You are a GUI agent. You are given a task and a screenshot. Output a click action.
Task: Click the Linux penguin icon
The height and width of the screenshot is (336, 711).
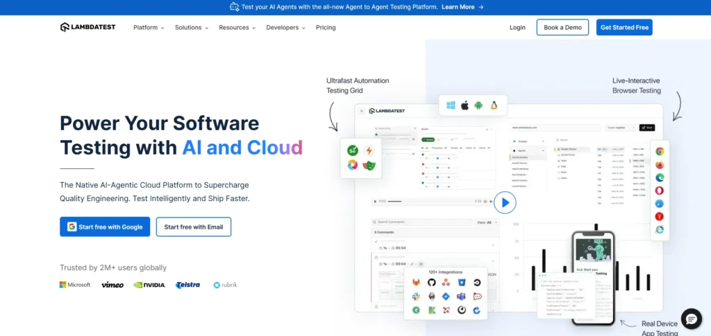click(494, 105)
